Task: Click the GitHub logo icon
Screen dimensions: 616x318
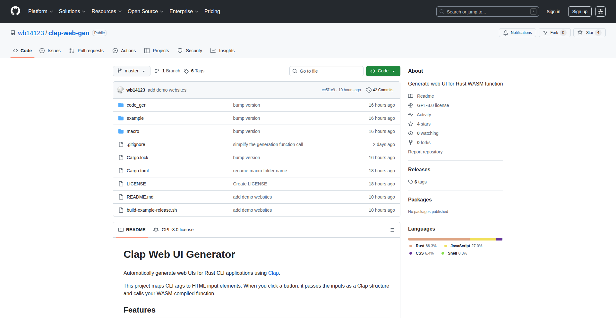Action: point(15,11)
